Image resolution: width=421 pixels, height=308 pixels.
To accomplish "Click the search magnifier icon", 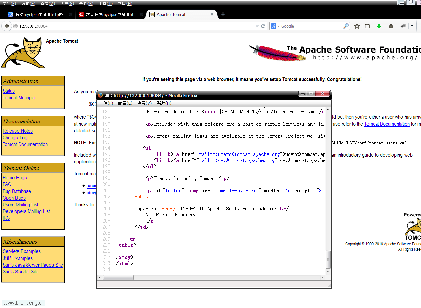I will (x=346, y=26).
